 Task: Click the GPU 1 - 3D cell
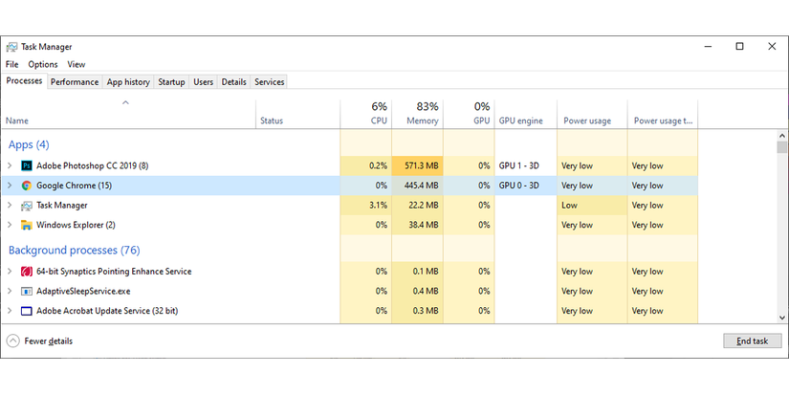pyautogui.click(x=526, y=165)
